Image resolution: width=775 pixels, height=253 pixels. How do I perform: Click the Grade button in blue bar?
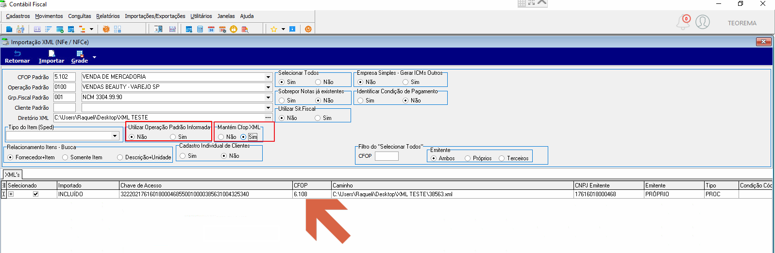coord(80,57)
